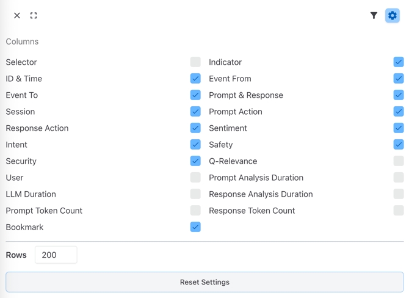Screen dimensions: 409x298
Task: Uncheck the Session column checkbox
Action: (x=195, y=111)
